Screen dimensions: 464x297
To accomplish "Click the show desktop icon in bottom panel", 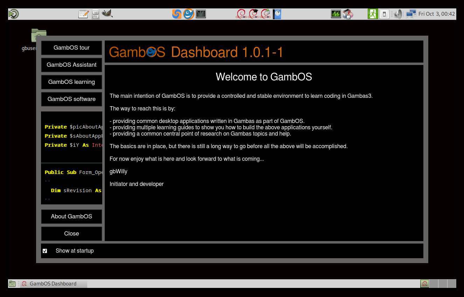I will (12, 284).
